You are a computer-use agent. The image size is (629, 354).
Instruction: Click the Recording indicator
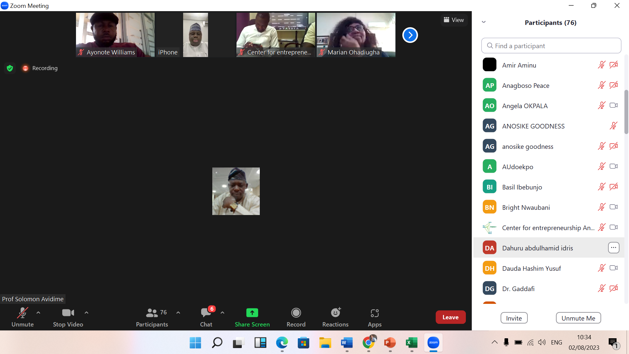pos(40,68)
